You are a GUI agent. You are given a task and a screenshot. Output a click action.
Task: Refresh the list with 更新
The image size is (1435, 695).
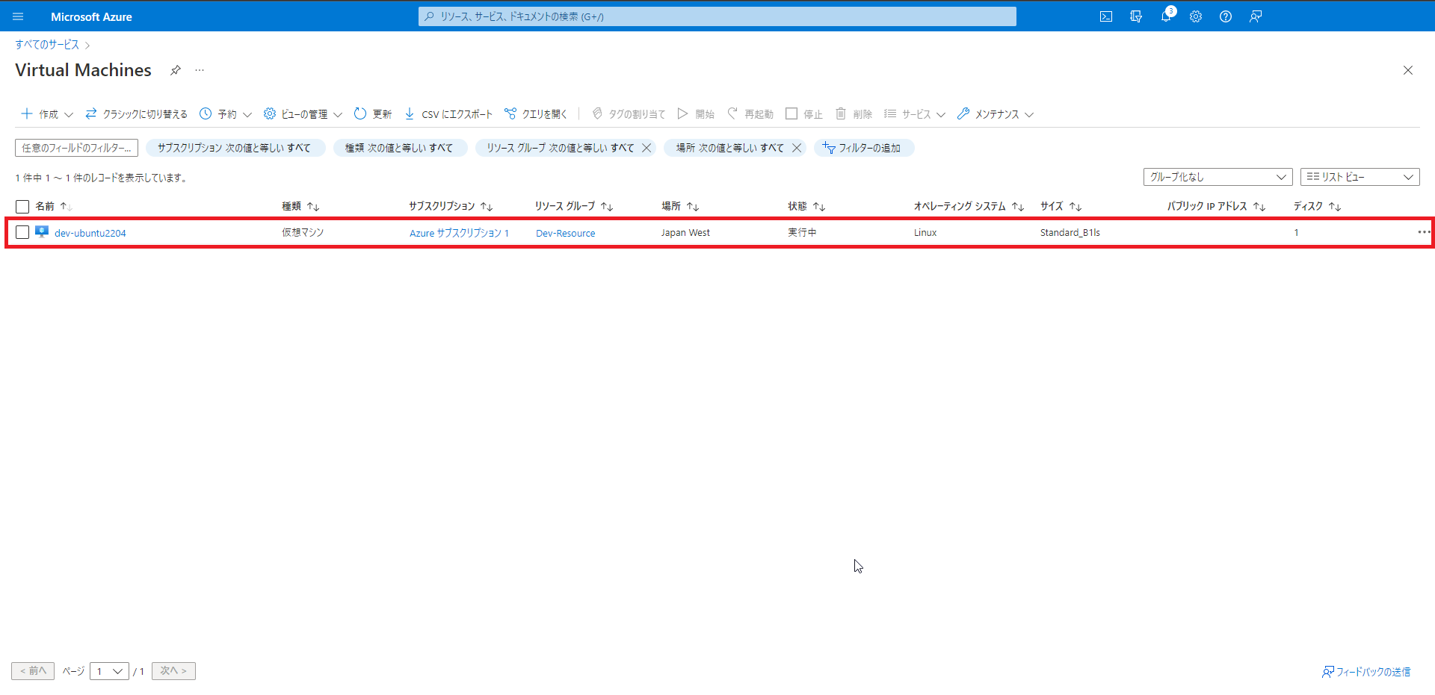[373, 114]
